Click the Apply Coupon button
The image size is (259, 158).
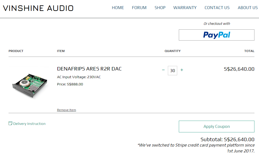pyautogui.click(x=217, y=127)
